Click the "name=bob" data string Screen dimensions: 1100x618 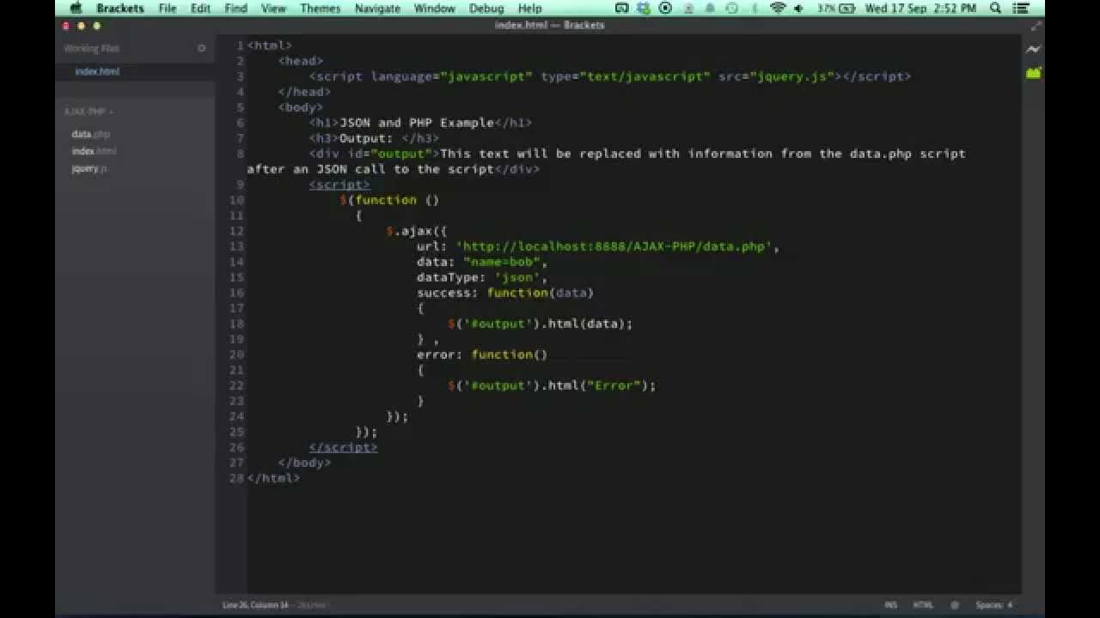(x=502, y=262)
